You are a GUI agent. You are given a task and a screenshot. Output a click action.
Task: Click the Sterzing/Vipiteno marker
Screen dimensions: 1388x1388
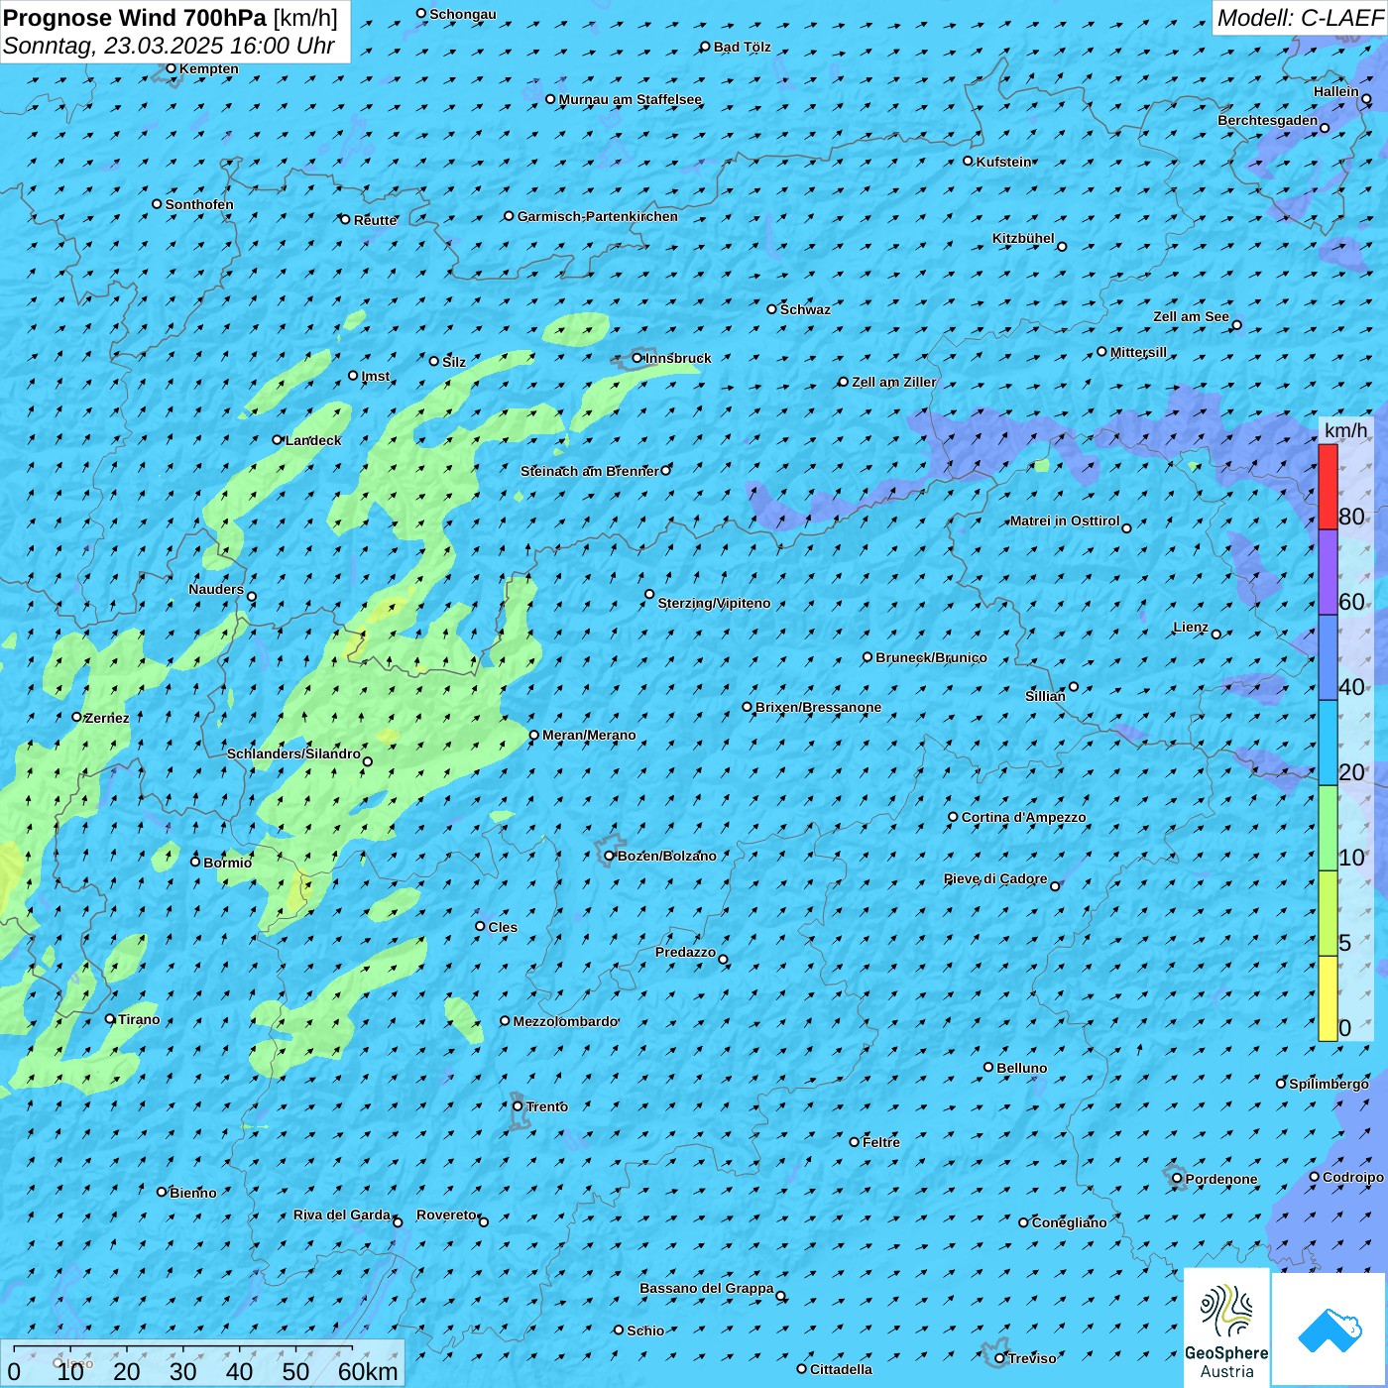(x=649, y=594)
